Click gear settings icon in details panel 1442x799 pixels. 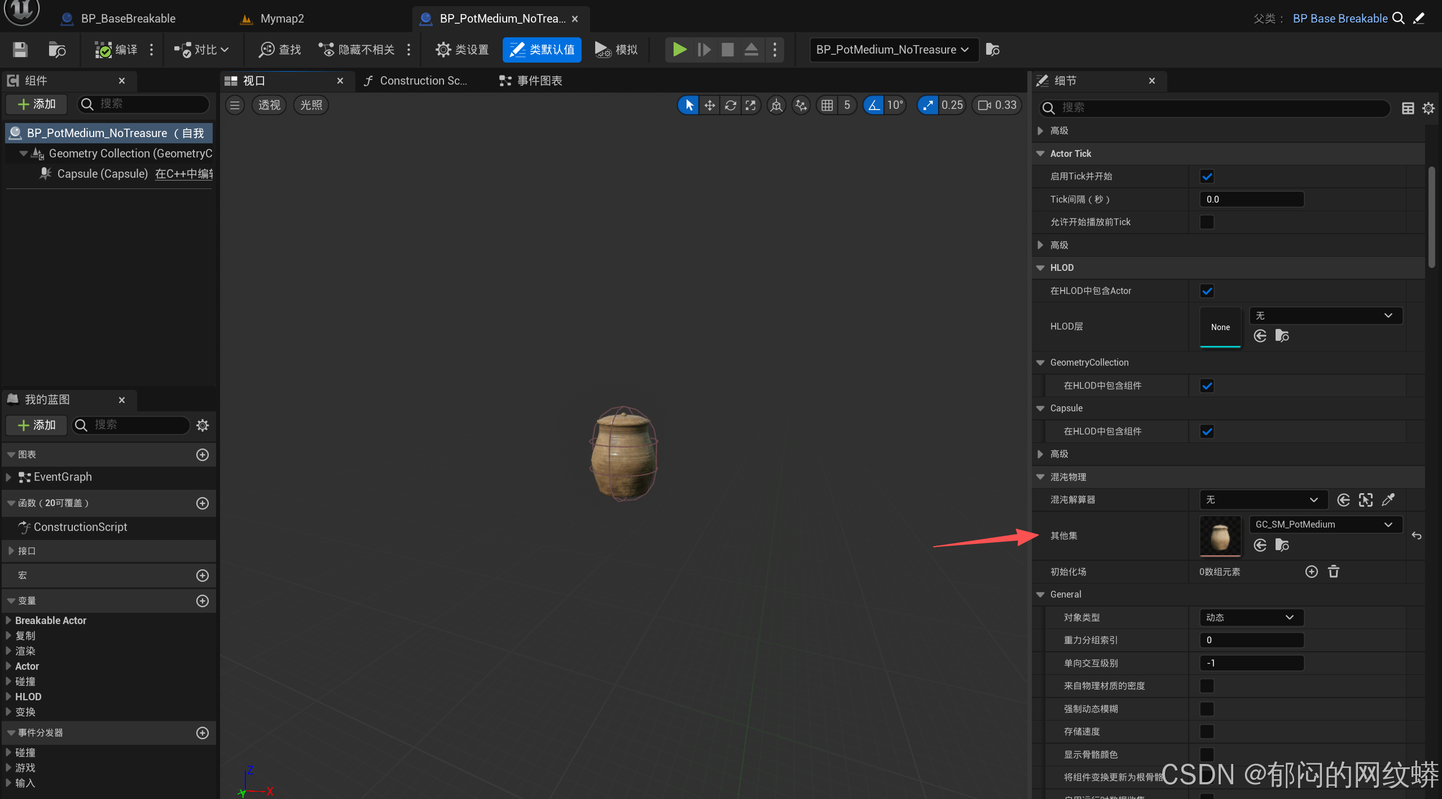click(x=1428, y=108)
